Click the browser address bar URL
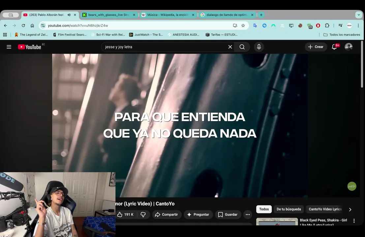365x237 pixels. pyautogui.click(x=78, y=26)
